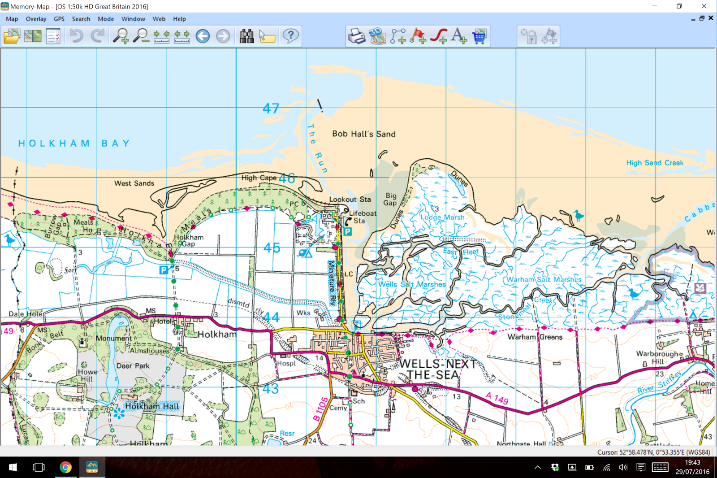Open the Map menu
The height and width of the screenshot is (478, 717).
pyautogui.click(x=12, y=19)
